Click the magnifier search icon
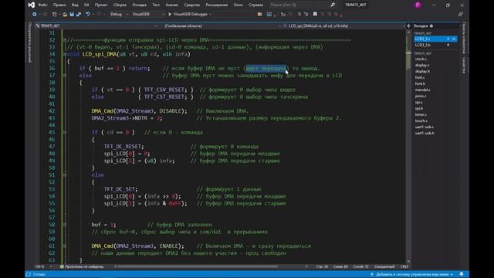Screen dimensions: 494x278 pyautogui.click(x=333, y=5)
